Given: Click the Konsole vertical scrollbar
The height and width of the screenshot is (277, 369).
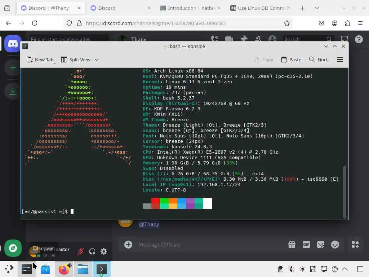Looking at the screenshot, I should click(x=345, y=192).
